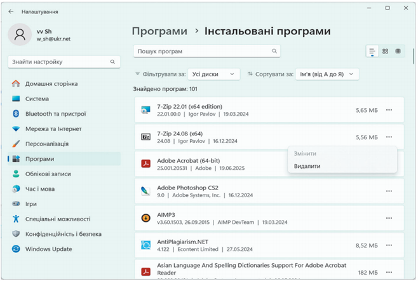The width and height of the screenshot is (418, 281).
Task: Click the AIMP3 app icon
Action: (146, 218)
